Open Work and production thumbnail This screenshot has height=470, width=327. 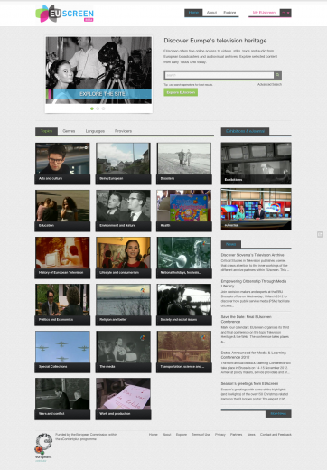tap(123, 399)
